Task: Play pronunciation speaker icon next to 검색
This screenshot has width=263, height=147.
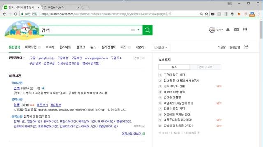Action: pos(43,88)
